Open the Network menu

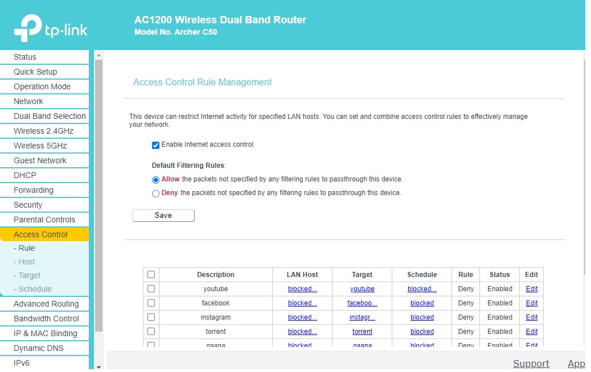click(x=44, y=101)
